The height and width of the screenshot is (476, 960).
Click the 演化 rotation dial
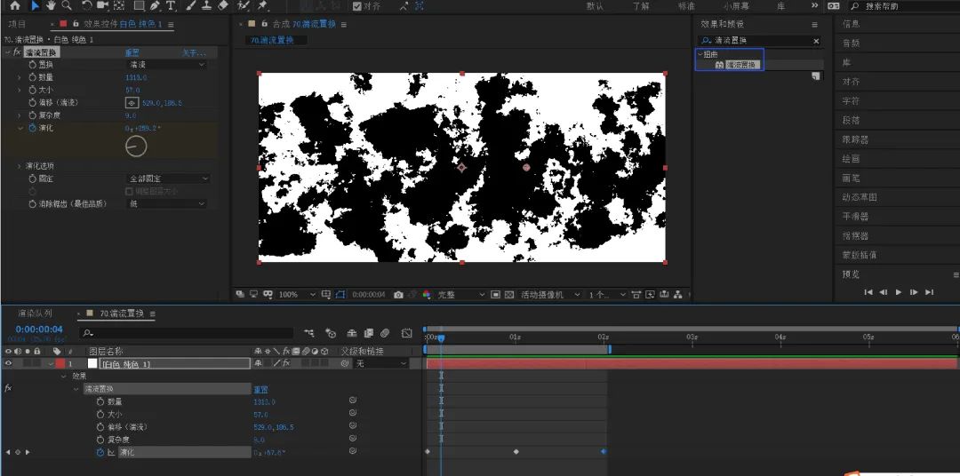click(x=136, y=147)
